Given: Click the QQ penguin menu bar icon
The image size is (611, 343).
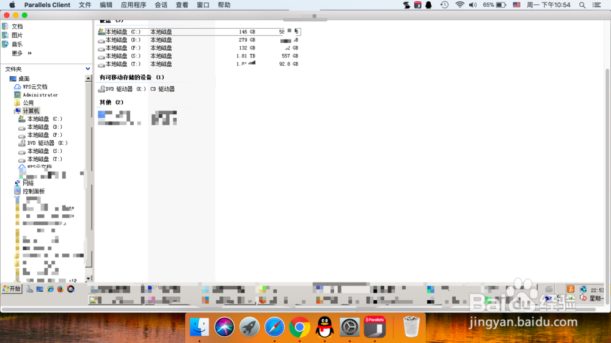Looking at the screenshot, I should pyautogui.click(x=429, y=5).
